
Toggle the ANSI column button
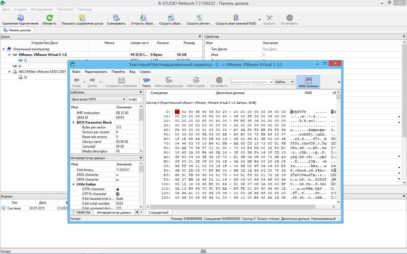coord(308,82)
